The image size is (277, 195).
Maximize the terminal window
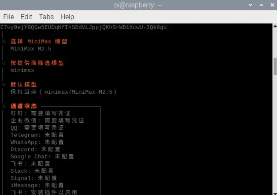(262, 5)
